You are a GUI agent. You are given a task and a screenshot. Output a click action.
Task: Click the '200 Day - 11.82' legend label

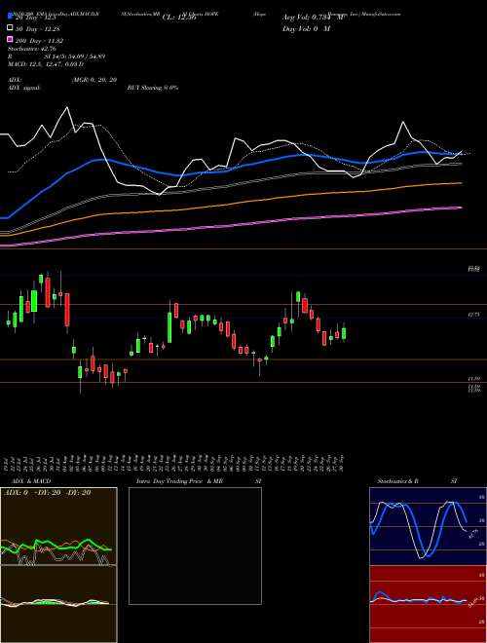(39, 40)
